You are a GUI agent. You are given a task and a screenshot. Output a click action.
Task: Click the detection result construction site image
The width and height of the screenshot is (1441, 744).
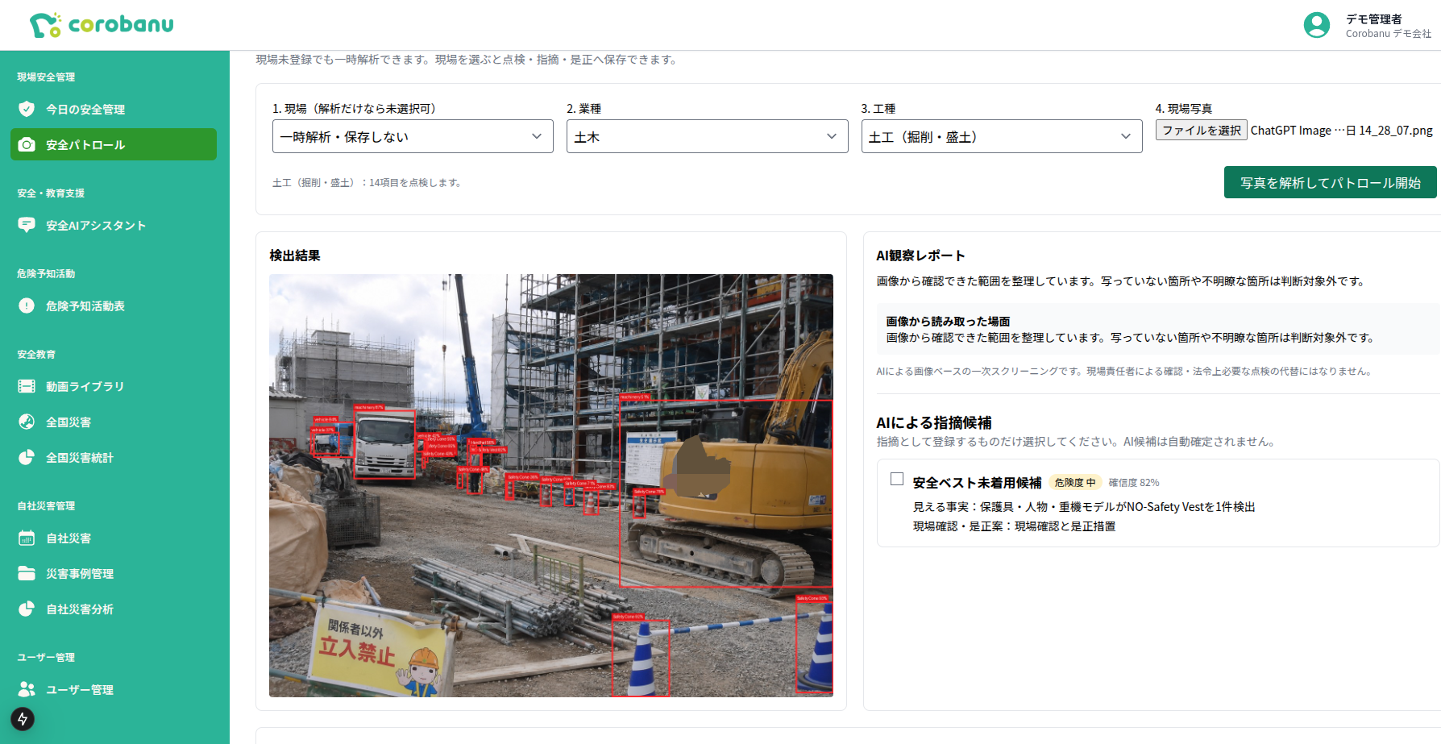551,485
